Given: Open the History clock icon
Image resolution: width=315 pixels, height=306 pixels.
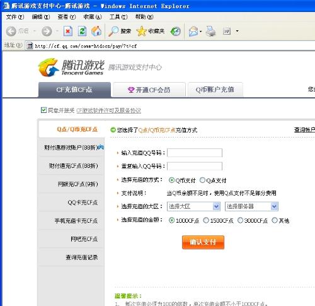Looking at the screenshot, I should pyautogui.click(x=176, y=32).
